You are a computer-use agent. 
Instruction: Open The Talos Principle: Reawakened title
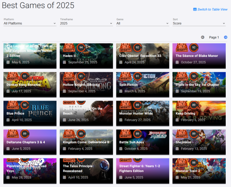78,168
